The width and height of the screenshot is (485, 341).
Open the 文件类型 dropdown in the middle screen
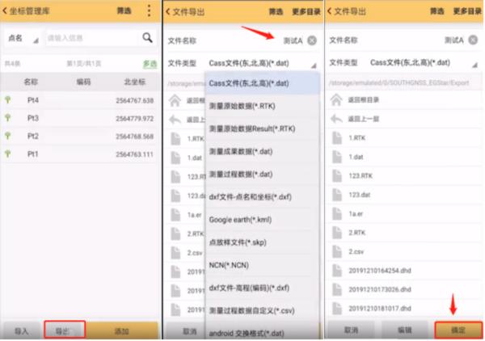262,63
